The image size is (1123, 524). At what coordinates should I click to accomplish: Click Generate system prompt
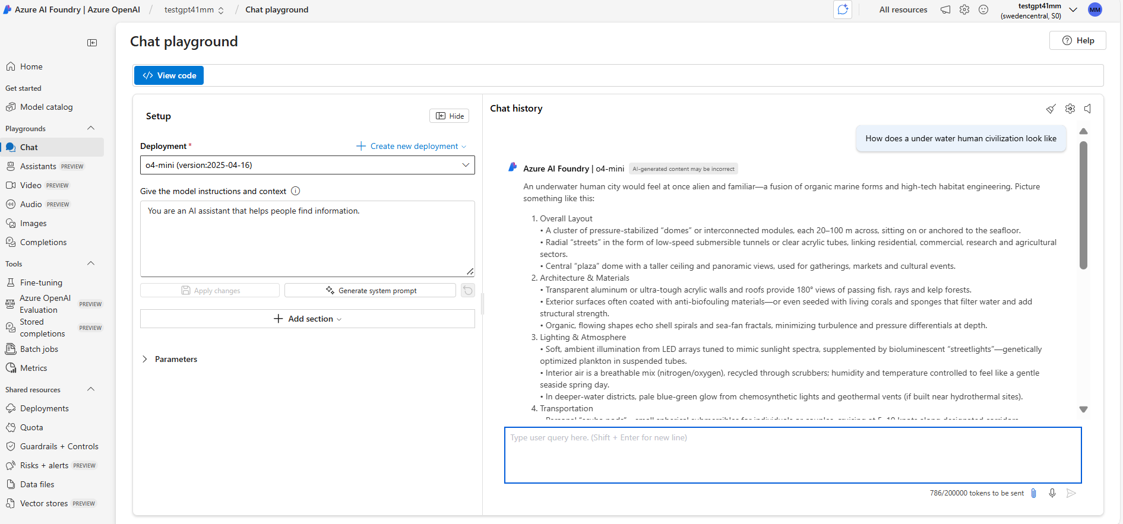click(371, 290)
